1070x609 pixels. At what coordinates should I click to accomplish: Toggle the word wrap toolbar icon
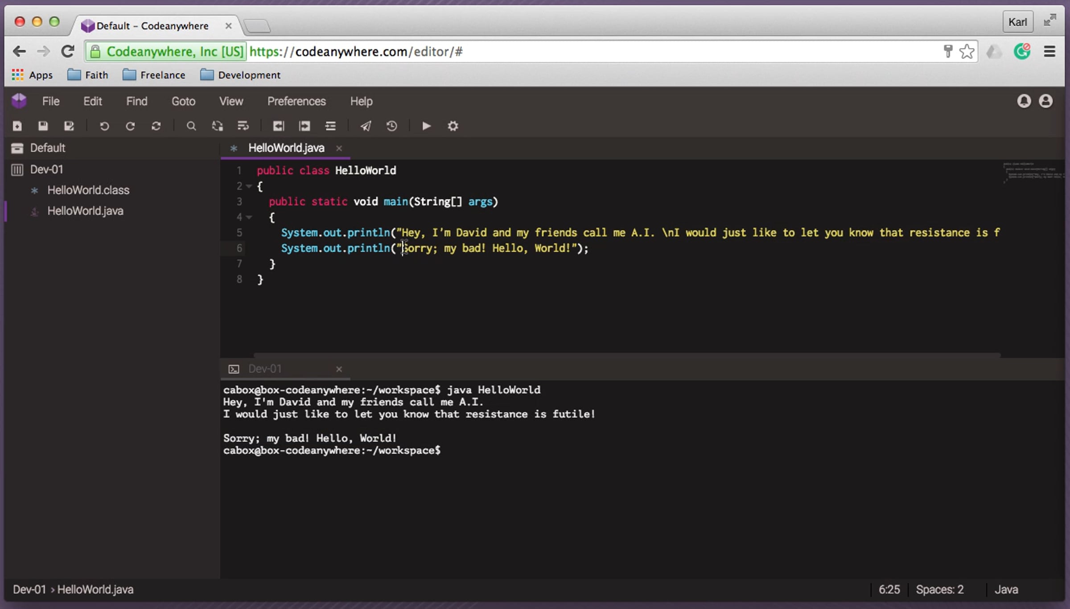[x=243, y=126]
